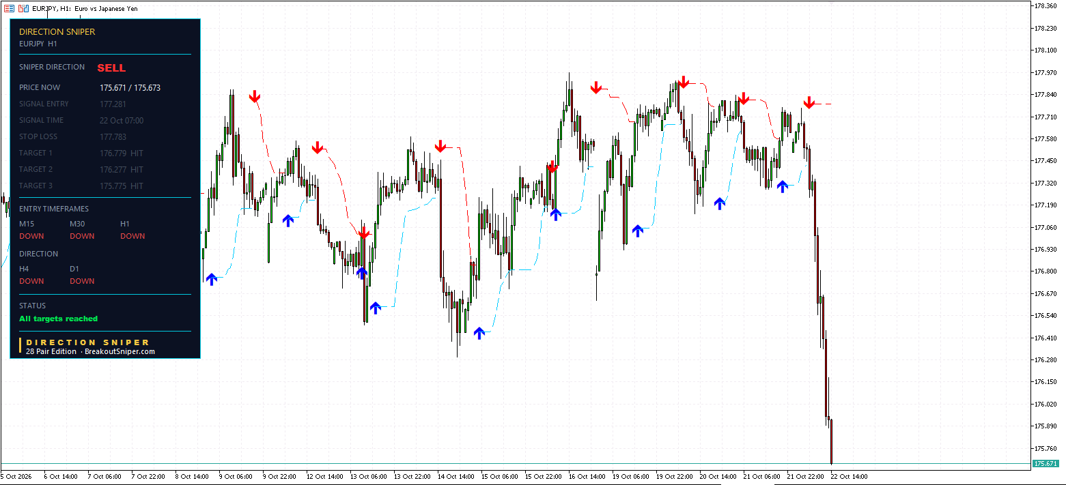Image resolution: width=1066 pixels, height=485 pixels.
Task: Click the red sell arrow near 16 Oct 14:00
Action: point(596,87)
